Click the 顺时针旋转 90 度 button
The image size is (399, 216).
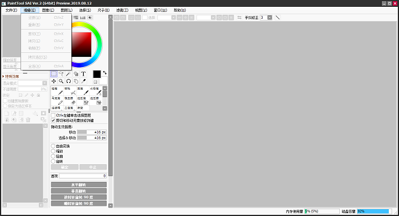(x=79, y=203)
